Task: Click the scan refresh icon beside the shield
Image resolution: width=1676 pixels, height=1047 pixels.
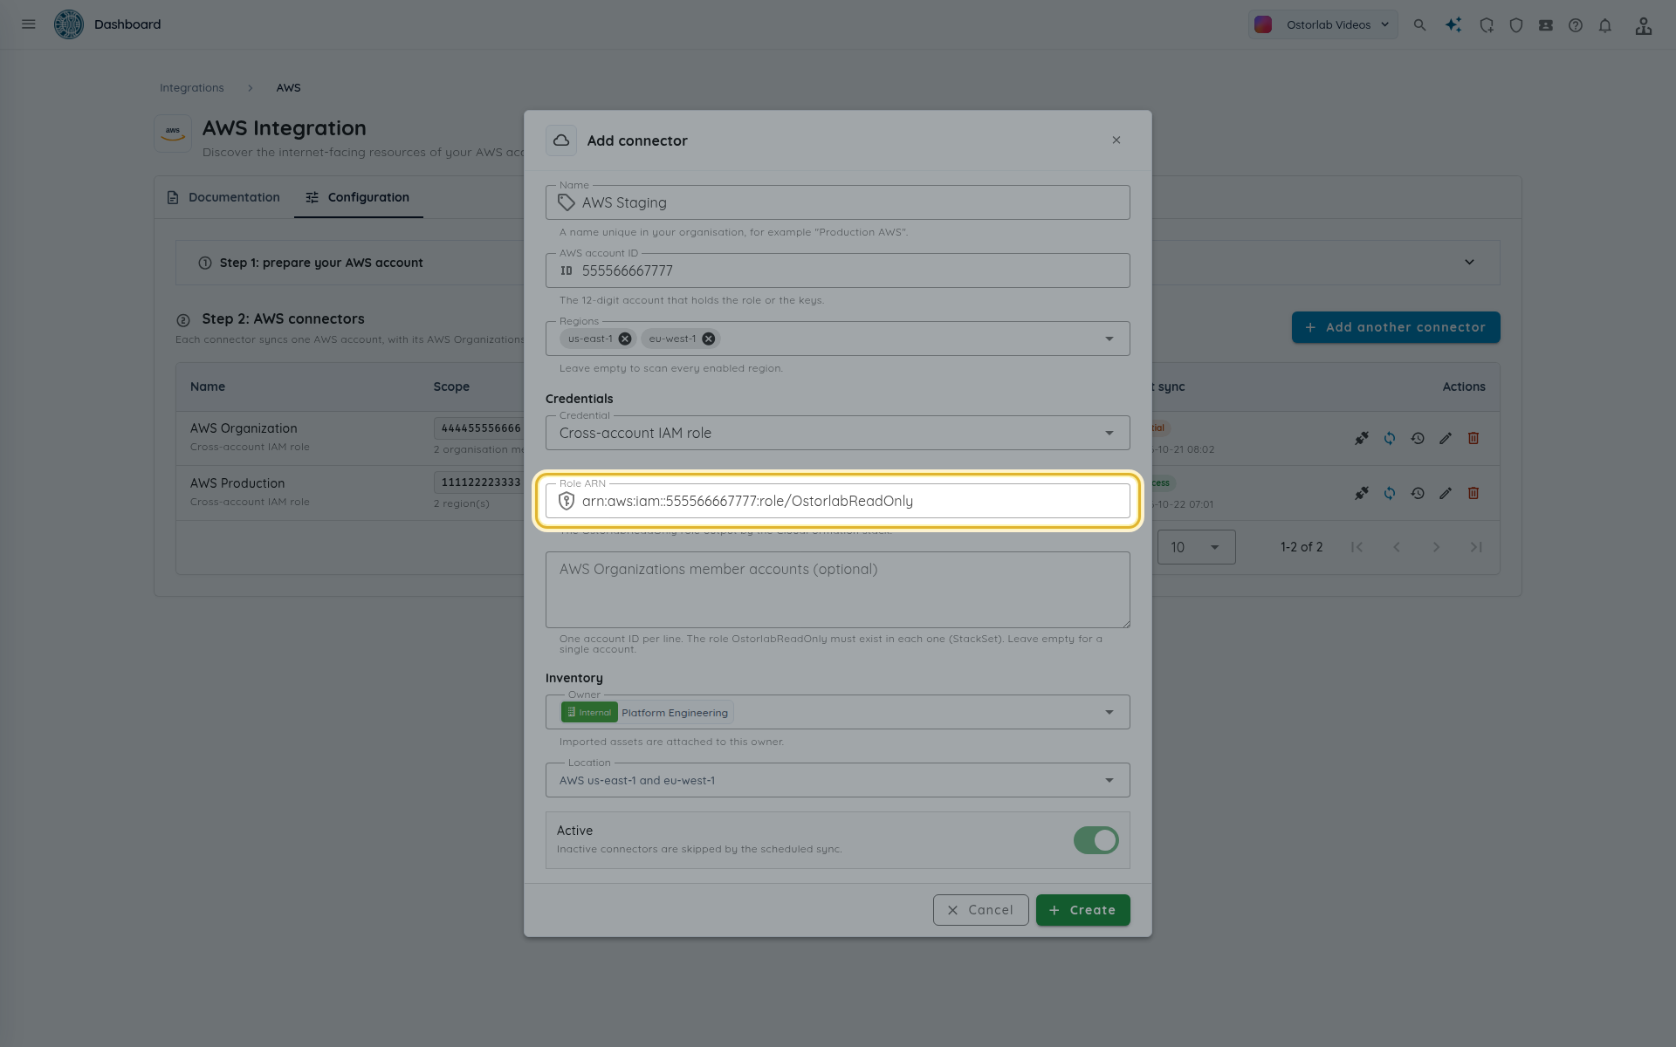Action: [x=1487, y=25]
